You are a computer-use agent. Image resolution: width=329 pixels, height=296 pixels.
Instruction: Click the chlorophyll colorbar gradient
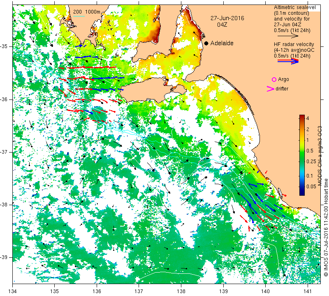pos(302,155)
